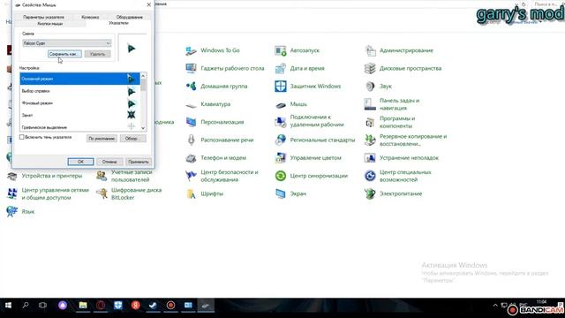Open Панель задач и навигация link
The width and height of the screenshot is (565, 318).
coord(399,104)
